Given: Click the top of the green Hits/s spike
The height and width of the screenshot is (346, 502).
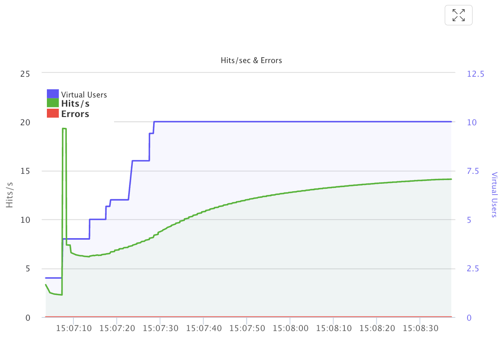Looking at the screenshot, I should [x=64, y=129].
